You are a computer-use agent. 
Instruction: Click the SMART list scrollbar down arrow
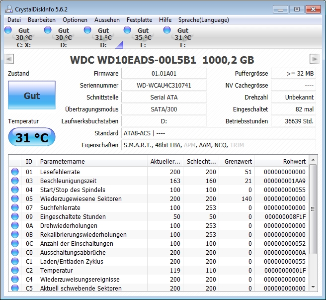tap(313, 287)
